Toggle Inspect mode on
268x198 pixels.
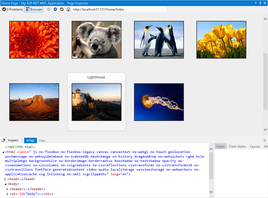pyautogui.click(x=10, y=140)
